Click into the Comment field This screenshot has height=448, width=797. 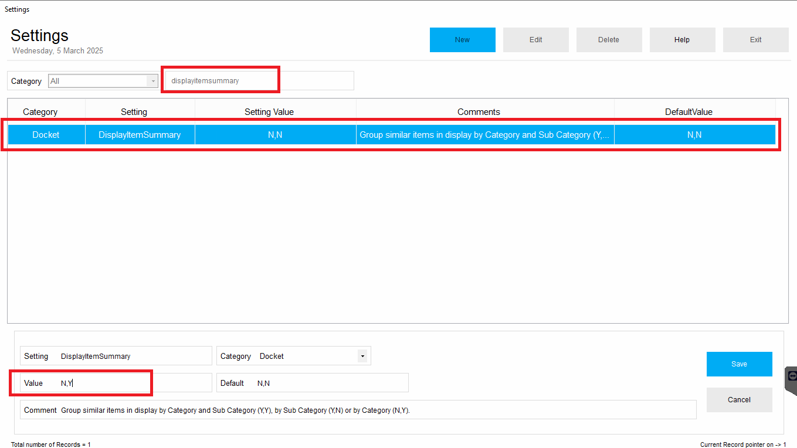click(x=358, y=410)
